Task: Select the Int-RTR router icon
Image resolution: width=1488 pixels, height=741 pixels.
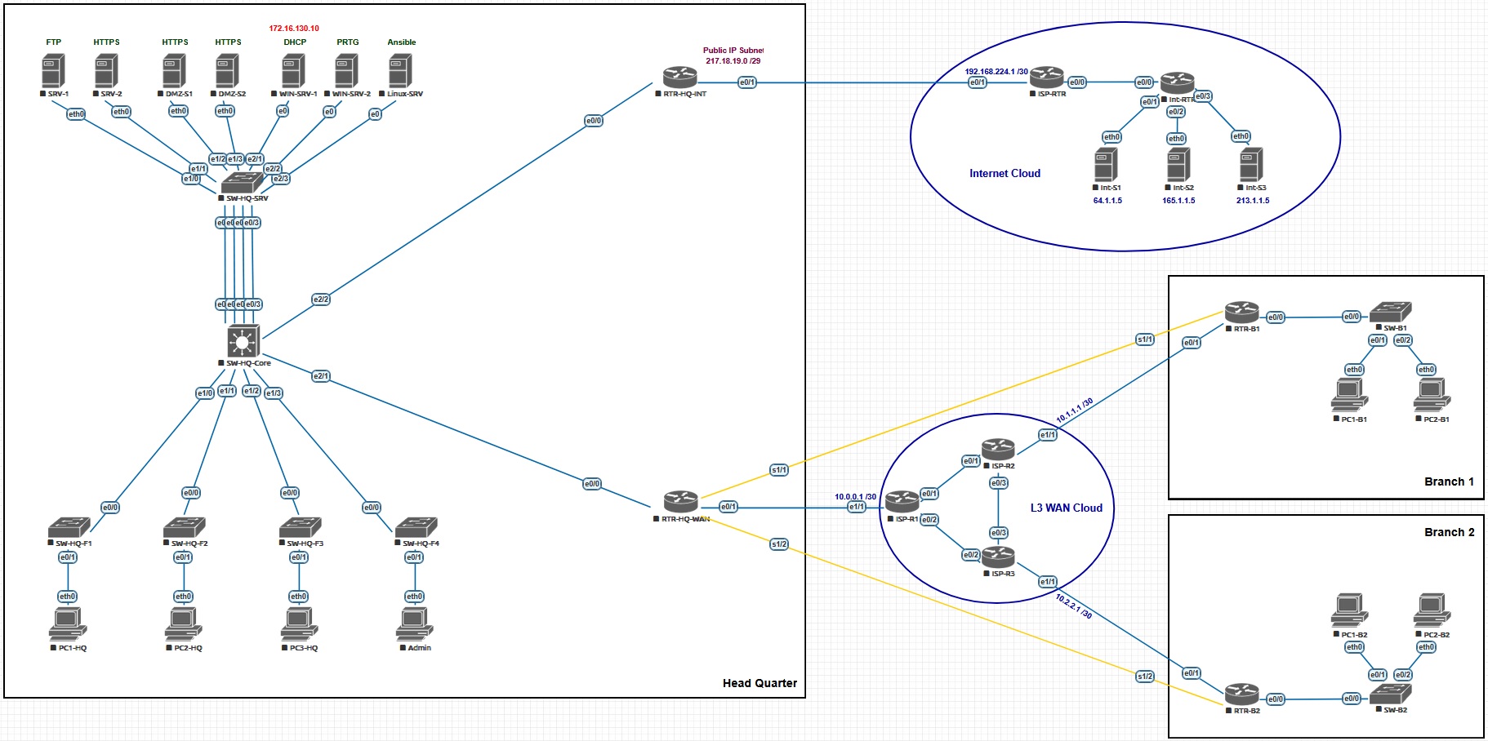Action: [x=1178, y=82]
